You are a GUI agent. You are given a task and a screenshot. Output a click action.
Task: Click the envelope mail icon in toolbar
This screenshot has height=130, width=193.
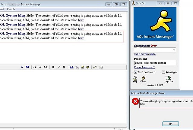point(82,67)
